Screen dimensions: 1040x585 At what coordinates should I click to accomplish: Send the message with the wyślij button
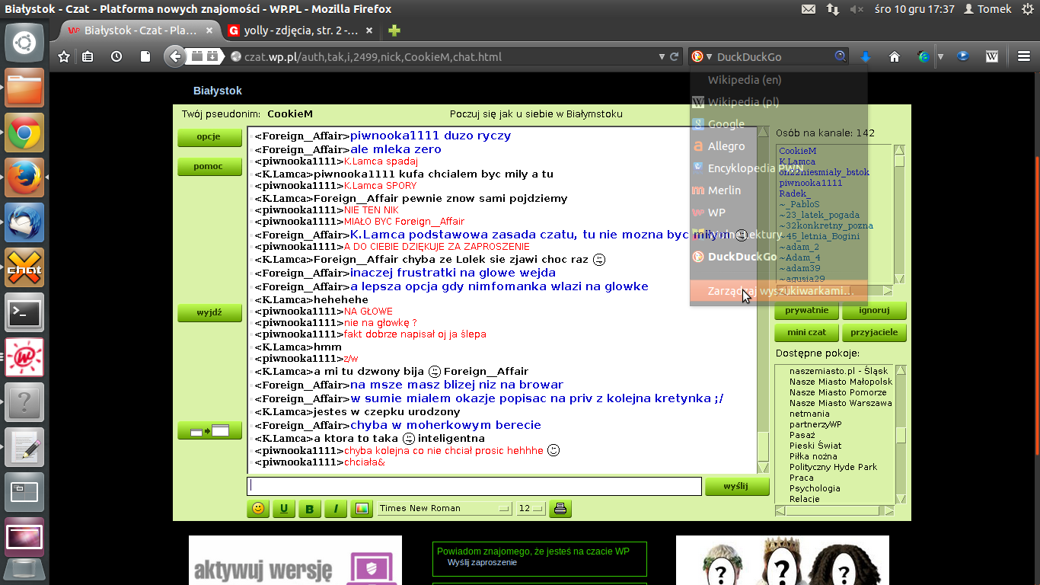point(736,486)
